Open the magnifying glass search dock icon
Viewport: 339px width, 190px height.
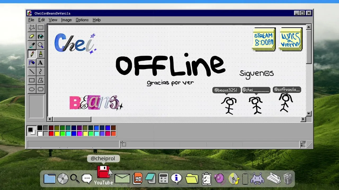(75, 179)
